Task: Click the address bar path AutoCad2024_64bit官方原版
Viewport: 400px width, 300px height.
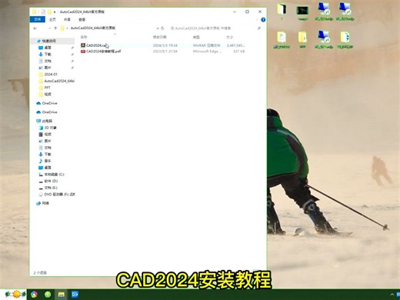Action: pyautogui.click(x=93, y=28)
